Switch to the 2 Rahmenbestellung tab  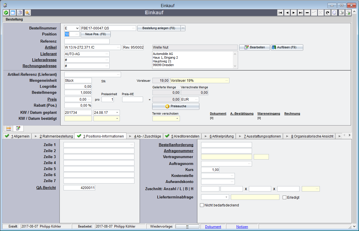pyautogui.click(x=53, y=136)
